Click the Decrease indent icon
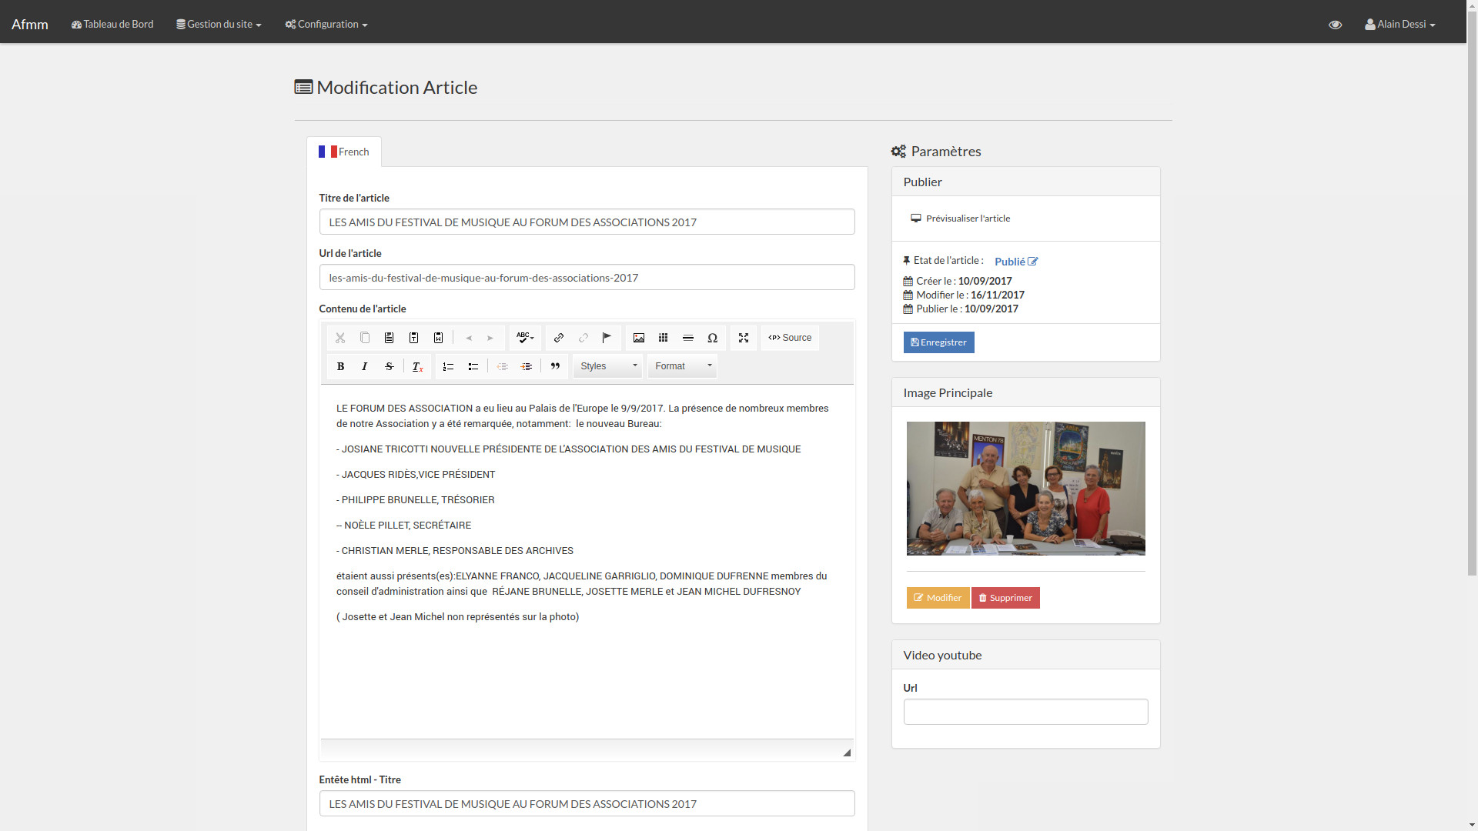The width and height of the screenshot is (1478, 831). (x=502, y=366)
